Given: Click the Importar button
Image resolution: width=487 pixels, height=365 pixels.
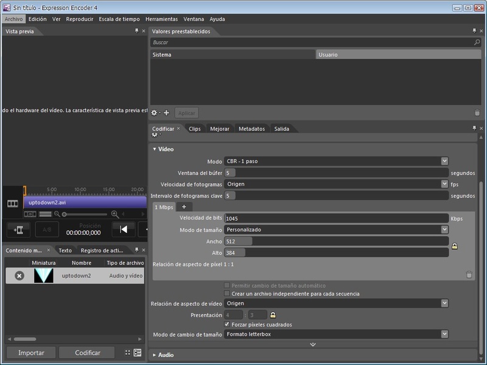Looking at the screenshot, I should click(x=31, y=353).
